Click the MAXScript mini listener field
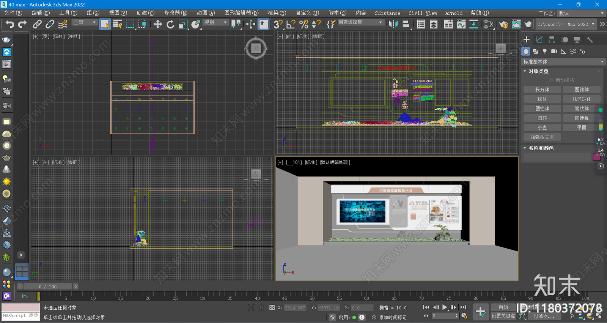The width and height of the screenshot is (607, 323). 21,316
